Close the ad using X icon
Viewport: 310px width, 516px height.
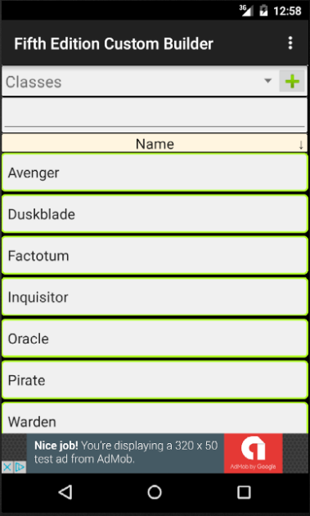(7, 467)
